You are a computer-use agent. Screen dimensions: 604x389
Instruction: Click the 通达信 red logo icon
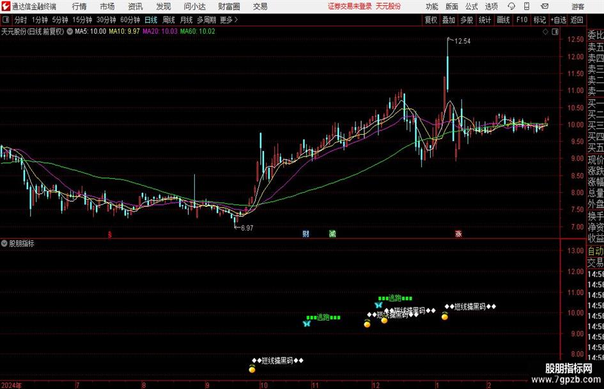(x=6, y=6)
